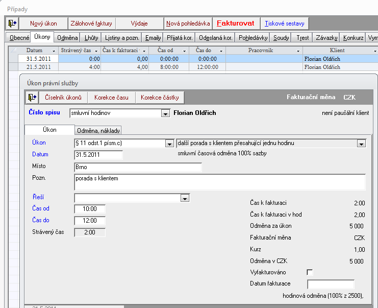This screenshot has height=308, width=378.
Task: Click the Datum fakturace input field
Action: point(331,285)
